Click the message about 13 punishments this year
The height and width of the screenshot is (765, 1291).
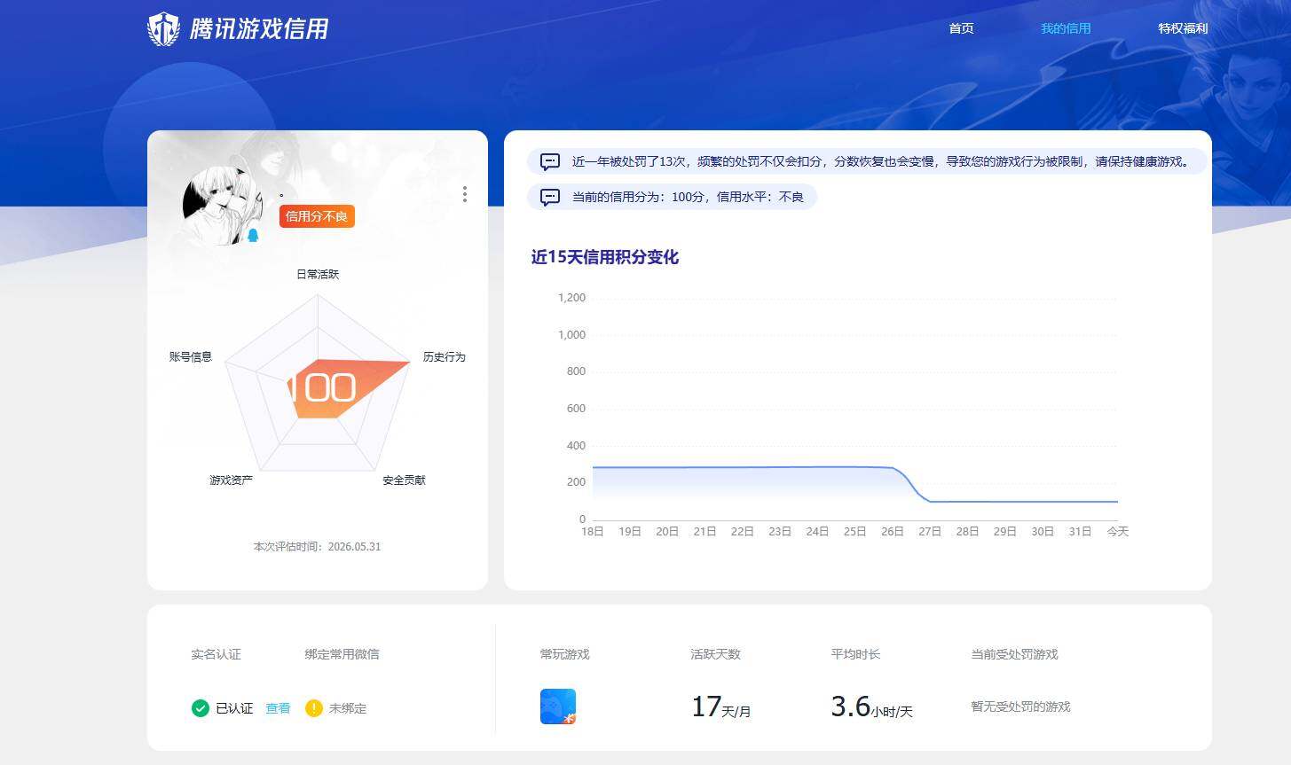click(x=868, y=161)
